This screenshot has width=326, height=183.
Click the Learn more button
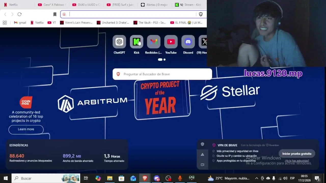tap(26, 129)
